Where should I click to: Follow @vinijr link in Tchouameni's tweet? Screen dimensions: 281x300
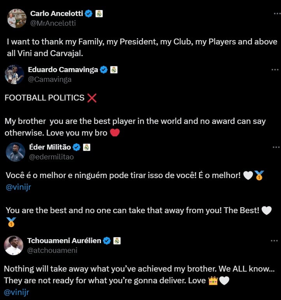point(16,291)
